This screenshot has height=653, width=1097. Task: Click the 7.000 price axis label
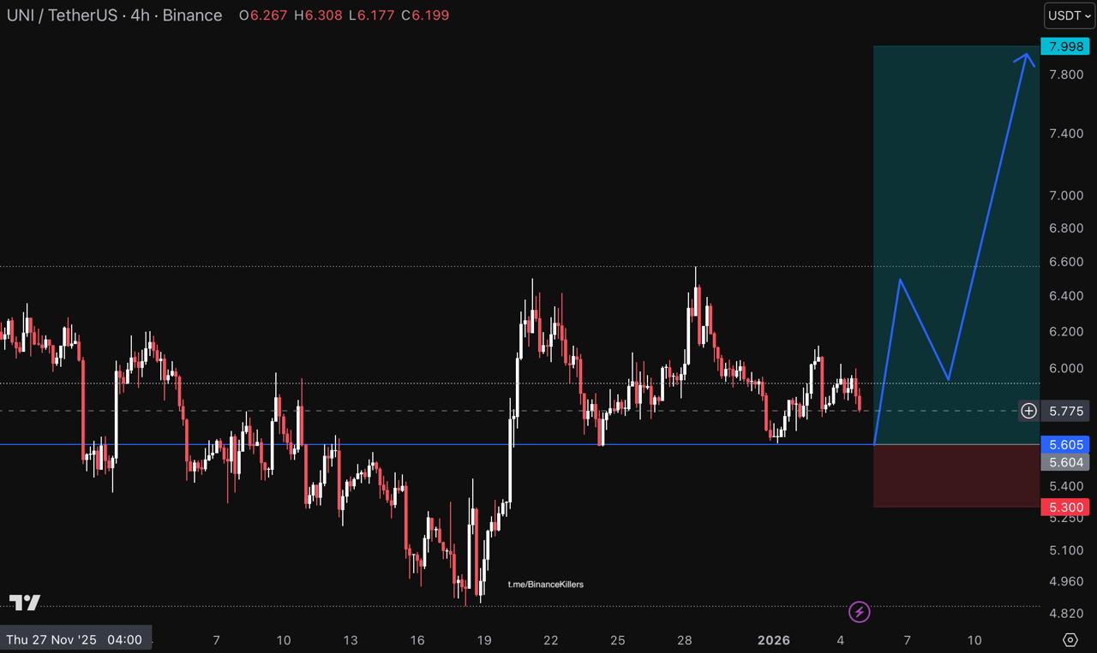pyautogui.click(x=1064, y=195)
